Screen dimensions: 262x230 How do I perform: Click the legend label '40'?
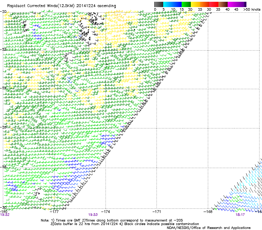(x=227, y=10)
